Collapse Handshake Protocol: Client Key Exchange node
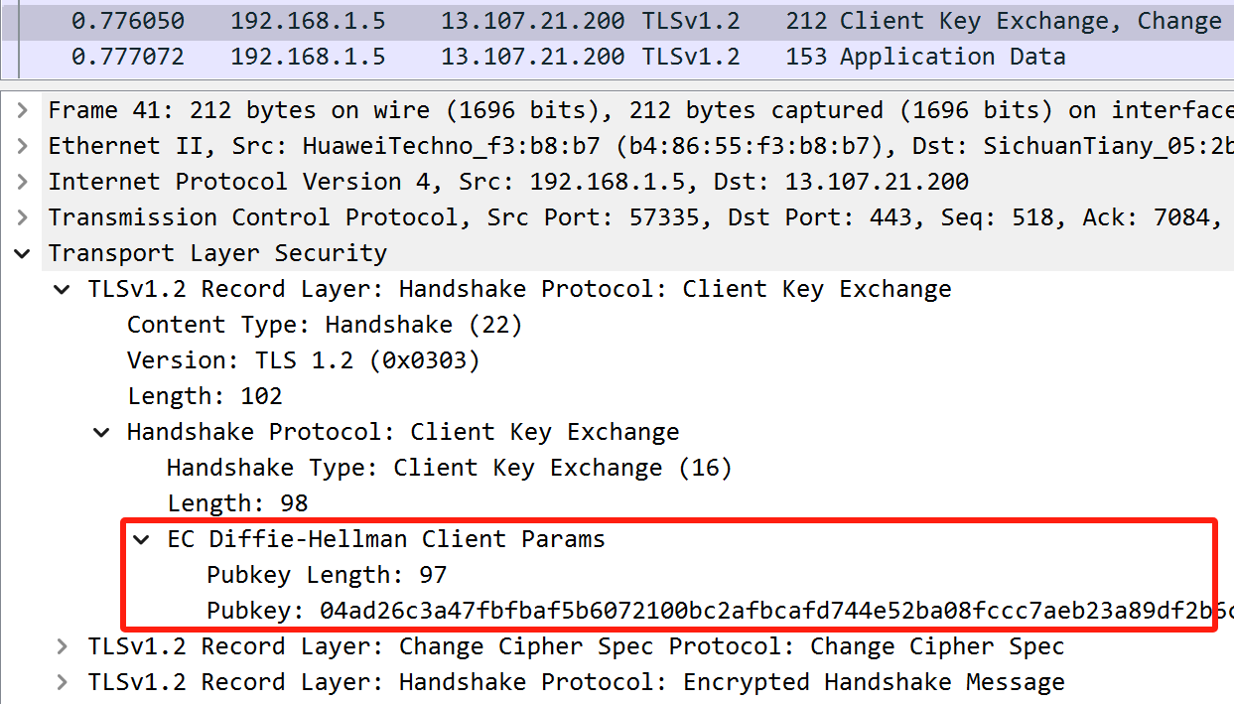This screenshot has height=704, width=1234. click(x=101, y=432)
